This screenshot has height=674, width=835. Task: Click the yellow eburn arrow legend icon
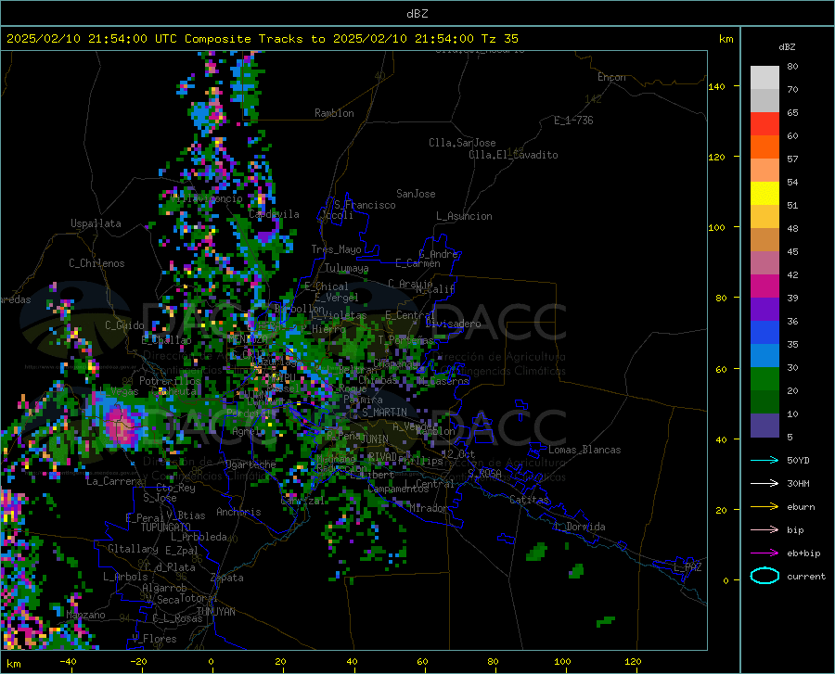(764, 507)
